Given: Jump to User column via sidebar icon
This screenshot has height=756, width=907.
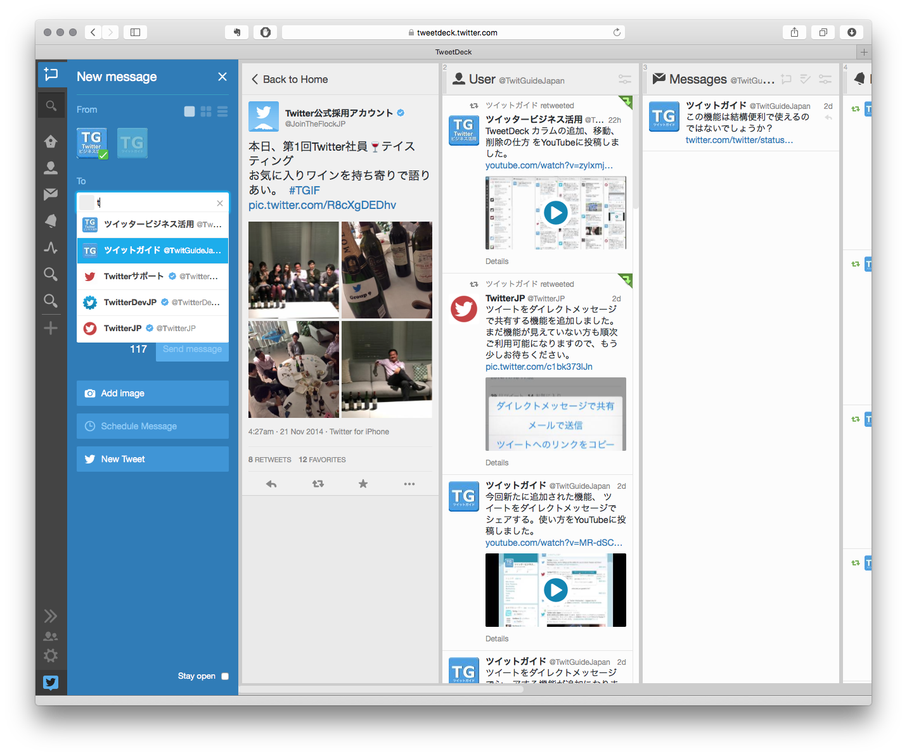Looking at the screenshot, I should (x=51, y=168).
